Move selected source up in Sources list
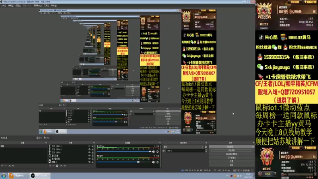The image size is (318, 179). coord(61,166)
